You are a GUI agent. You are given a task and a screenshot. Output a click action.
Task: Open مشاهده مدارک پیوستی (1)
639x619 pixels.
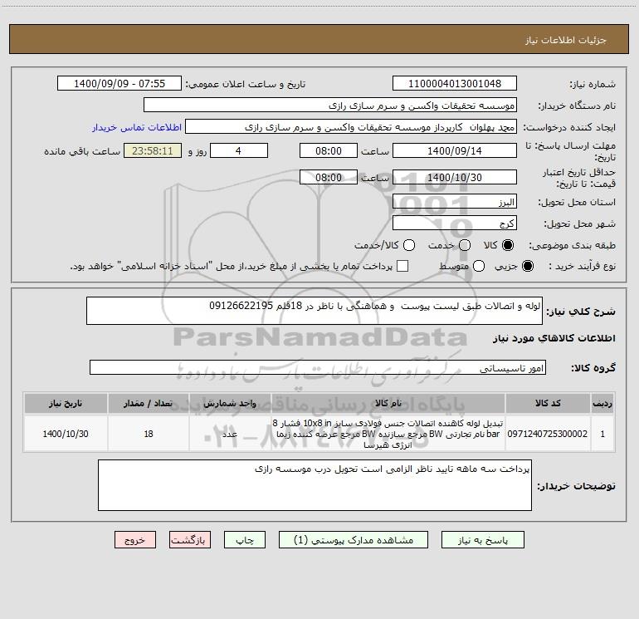point(354,540)
